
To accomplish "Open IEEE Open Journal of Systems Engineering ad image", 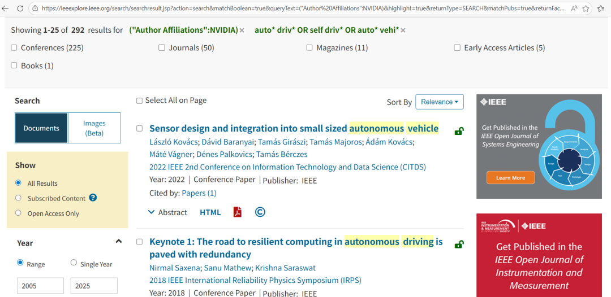I will [539, 146].
